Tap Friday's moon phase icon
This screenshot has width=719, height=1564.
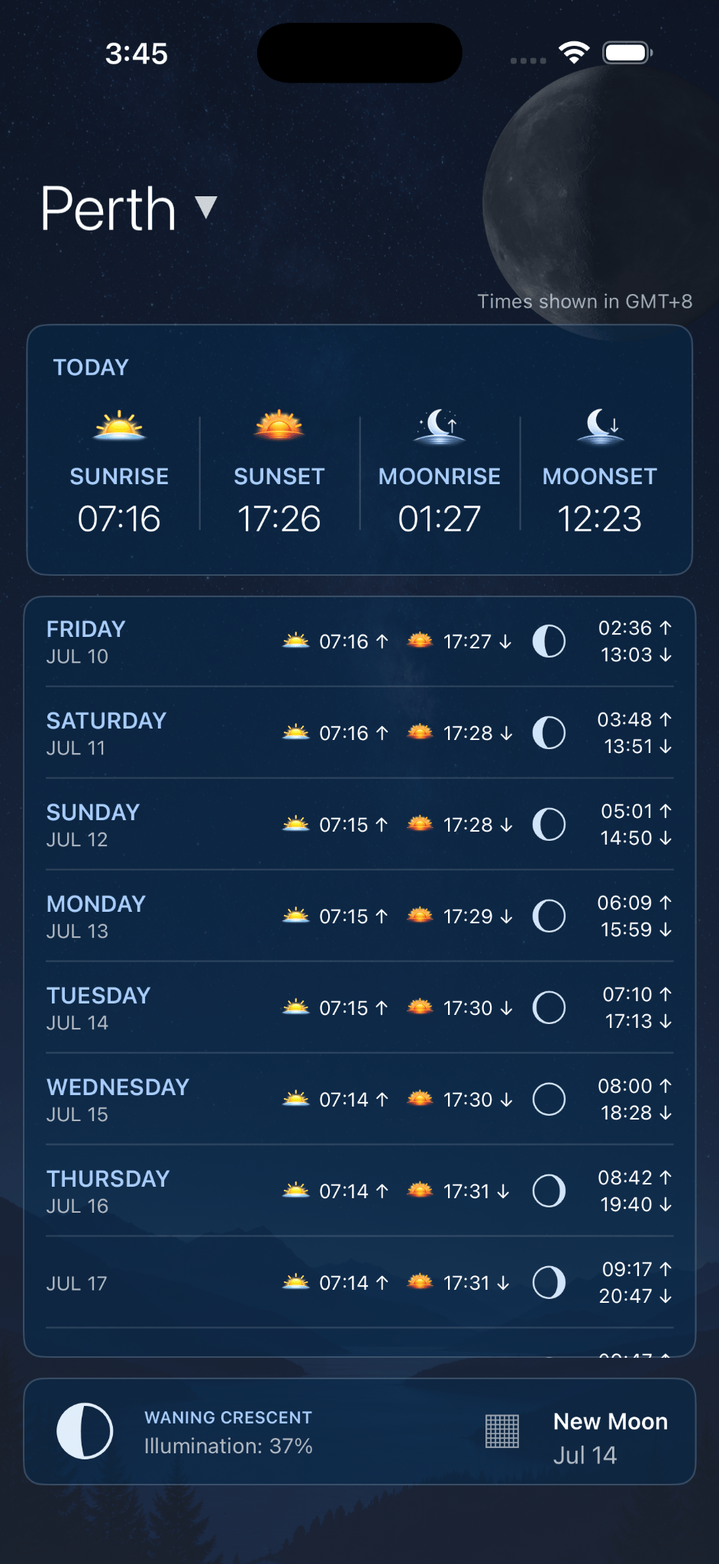coord(549,641)
